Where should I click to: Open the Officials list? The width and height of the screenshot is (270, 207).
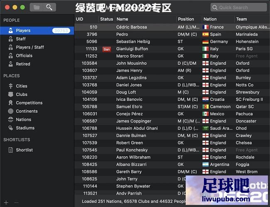coord(24,56)
